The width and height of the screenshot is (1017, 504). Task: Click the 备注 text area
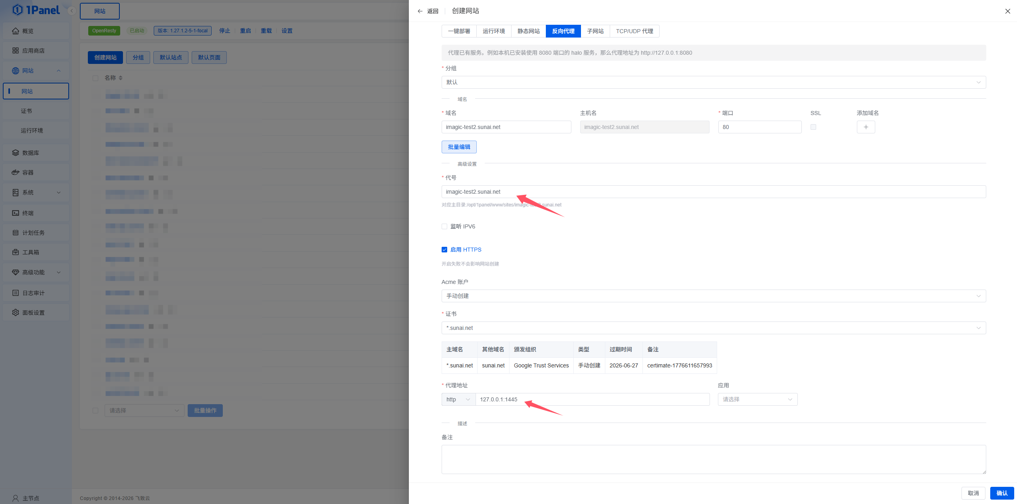click(x=714, y=459)
